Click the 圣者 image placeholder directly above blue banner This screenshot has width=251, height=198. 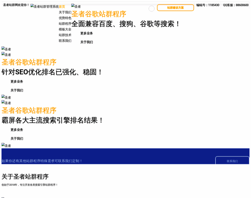pos(6,146)
